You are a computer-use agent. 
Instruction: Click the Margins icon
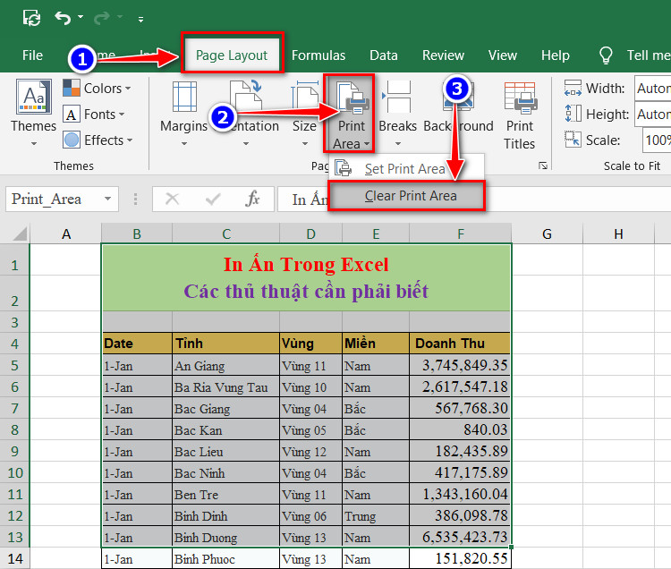coord(184,97)
